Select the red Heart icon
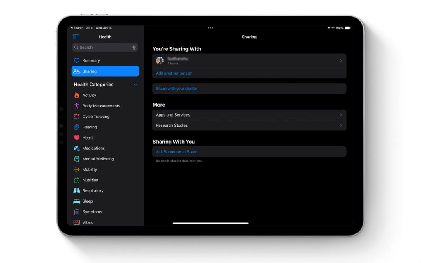The height and width of the screenshot is (263, 421). [x=76, y=138]
